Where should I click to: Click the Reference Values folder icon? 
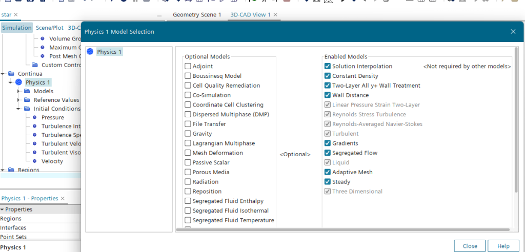click(27, 100)
